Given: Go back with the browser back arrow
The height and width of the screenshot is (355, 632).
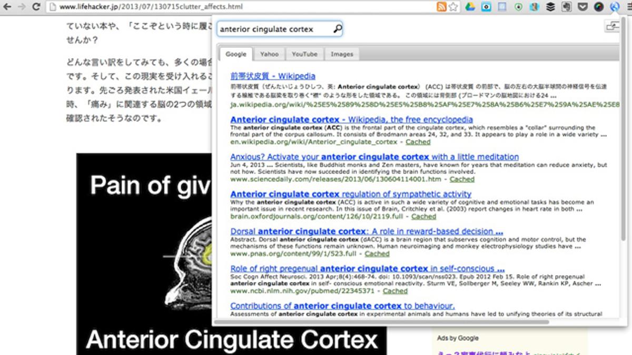Looking at the screenshot, I should [7, 7].
